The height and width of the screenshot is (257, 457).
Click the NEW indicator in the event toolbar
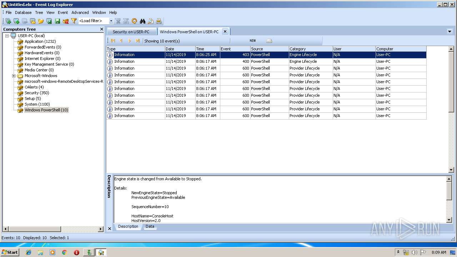(x=253, y=41)
